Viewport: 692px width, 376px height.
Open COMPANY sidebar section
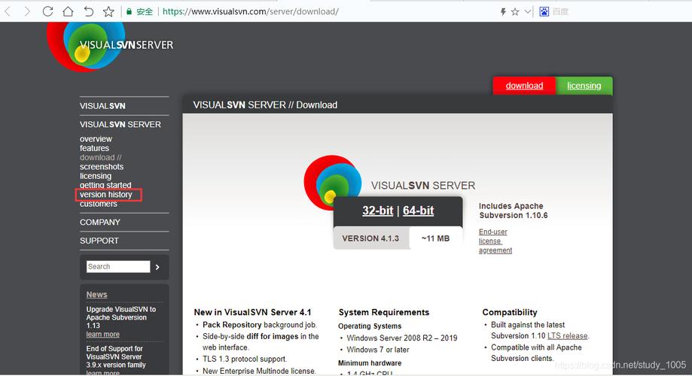(99, 222)
